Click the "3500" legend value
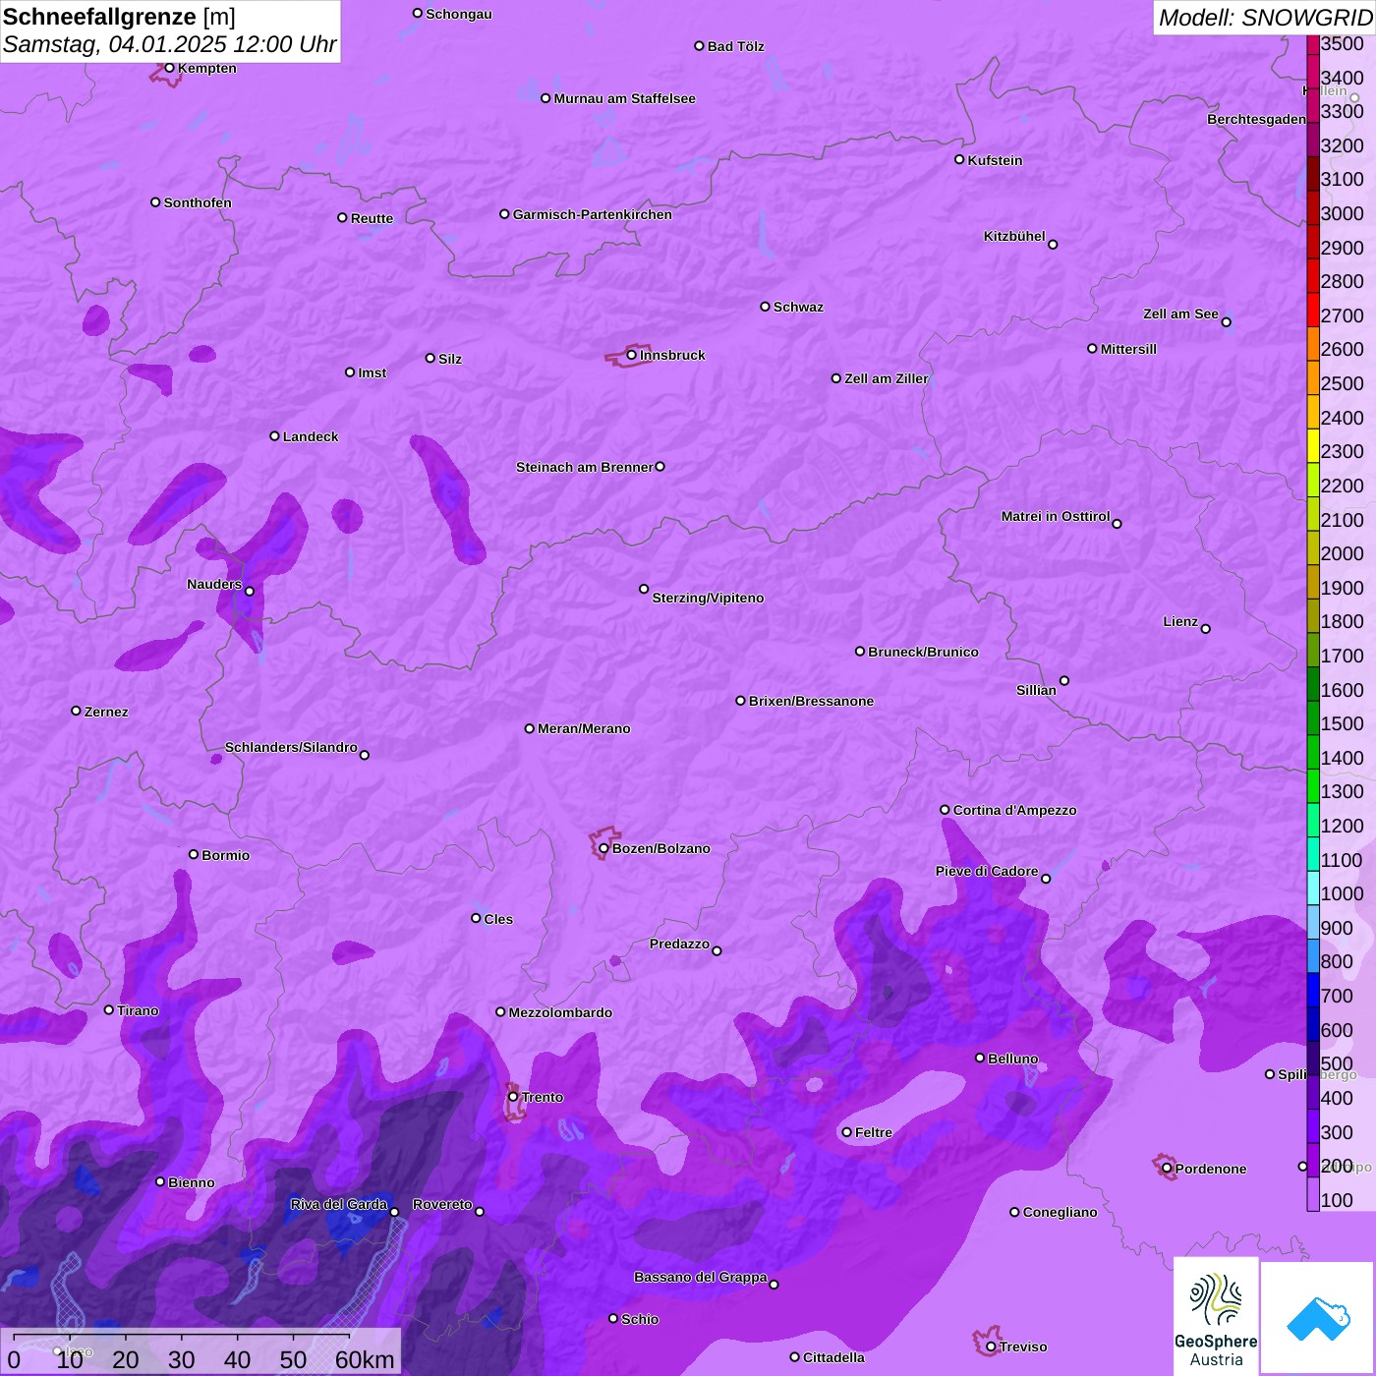The image size is (1376, 1376). click(1343, 43)
